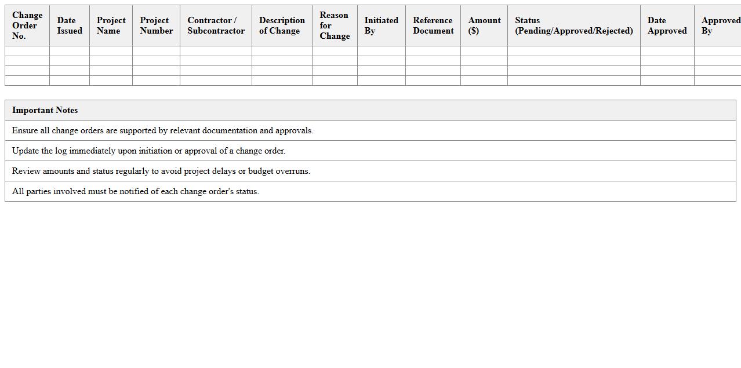Click the Reference Document column header
741x368 pixels.
(433, 25)
